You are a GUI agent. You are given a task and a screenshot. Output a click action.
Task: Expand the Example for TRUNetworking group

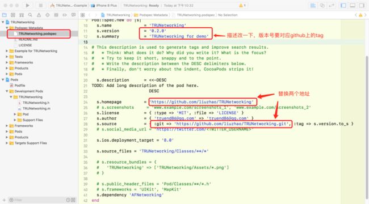(x=7, y=51)
